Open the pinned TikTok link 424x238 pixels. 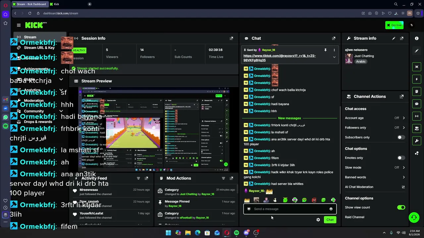pyautogui.click(x=280, y=58)
